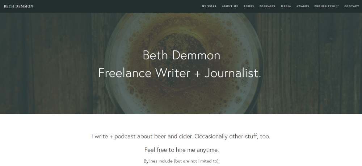Click the Beth Demmon site title logo
362x166 pixels.
point(18,6)
